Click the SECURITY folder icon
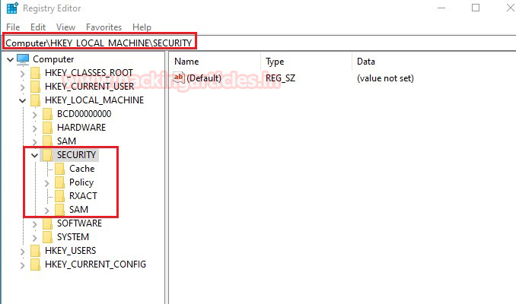 (47, 155)
